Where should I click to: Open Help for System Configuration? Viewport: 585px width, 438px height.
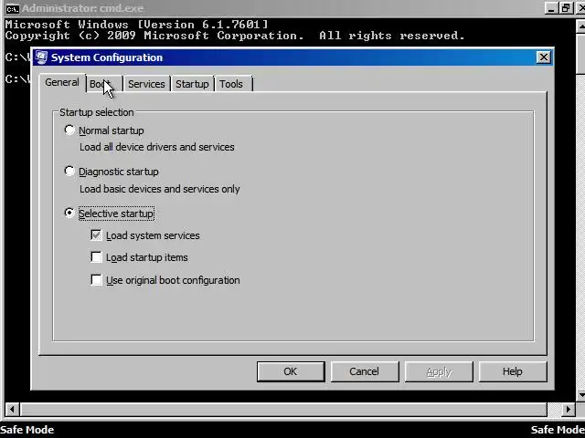[x=513, y=371]
